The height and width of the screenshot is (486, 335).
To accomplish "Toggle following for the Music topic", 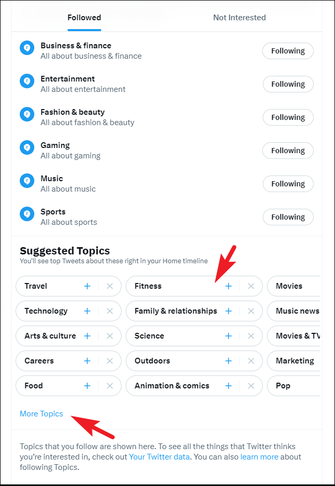I will 288,184.
